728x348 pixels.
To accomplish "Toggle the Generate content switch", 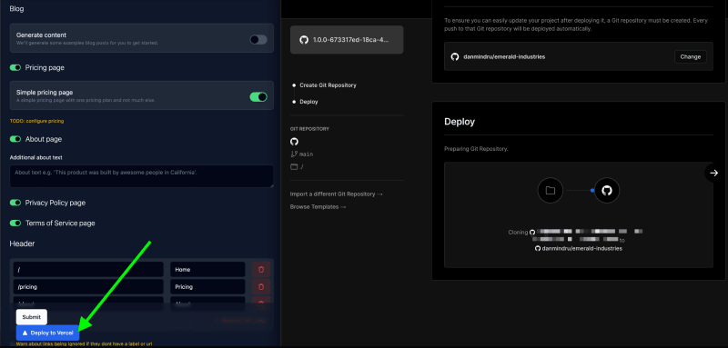I will pos(258,39).
